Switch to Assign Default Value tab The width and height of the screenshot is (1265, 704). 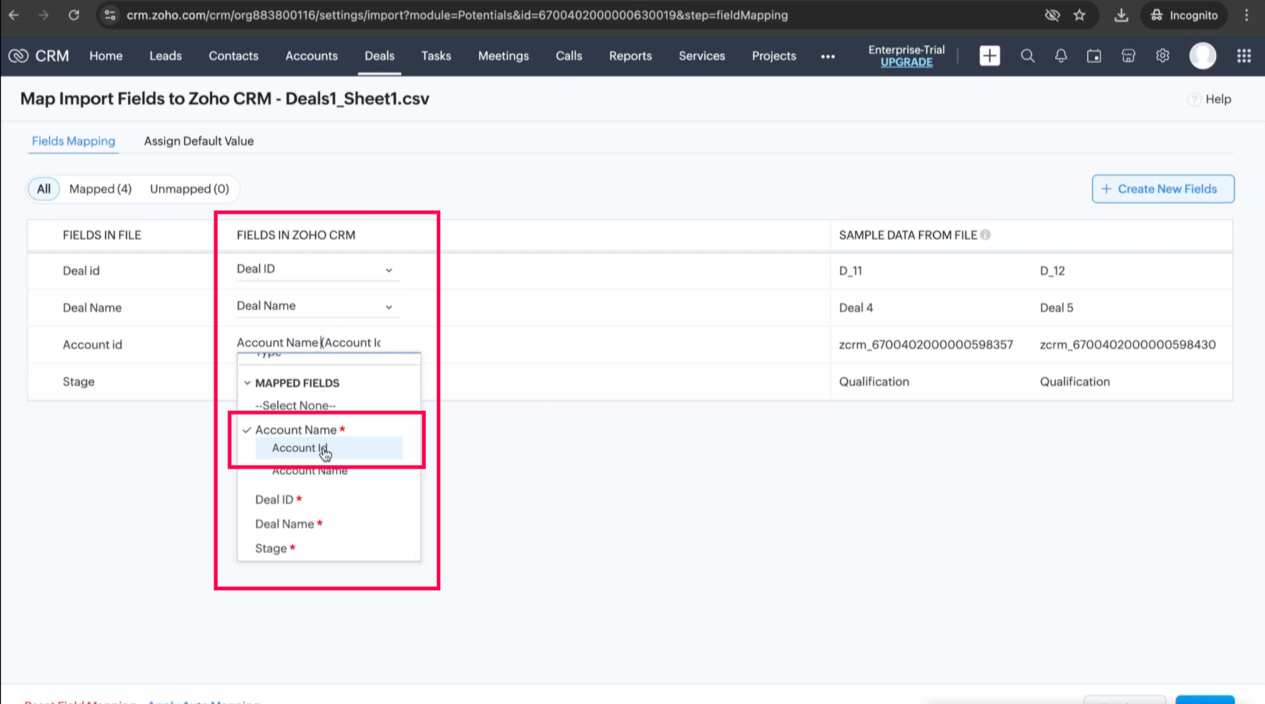199,141
